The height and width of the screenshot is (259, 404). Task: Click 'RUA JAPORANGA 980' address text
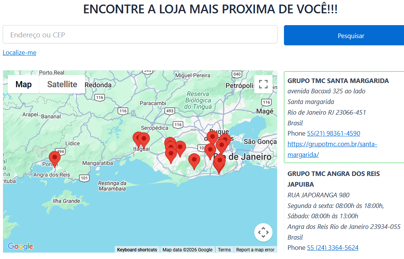[x=319, y=195]
